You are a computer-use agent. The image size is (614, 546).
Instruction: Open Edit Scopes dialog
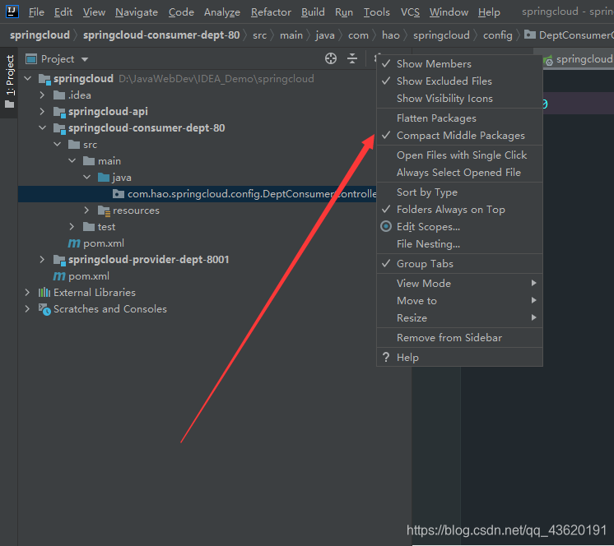point(459,227)
